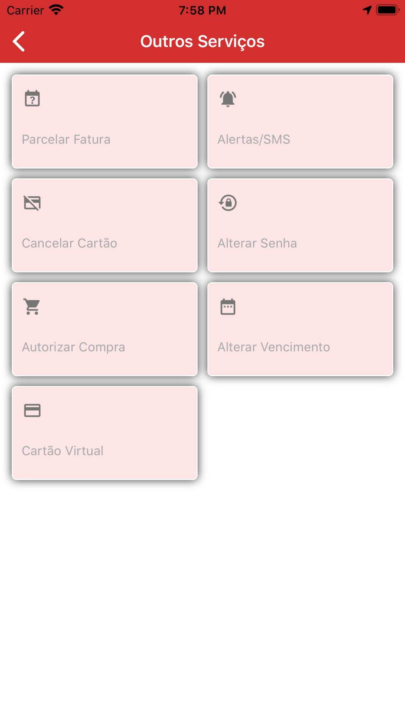
Task: Tap the Cartão Virtual label
Action: pyautogui.click(x=63, y=451)
